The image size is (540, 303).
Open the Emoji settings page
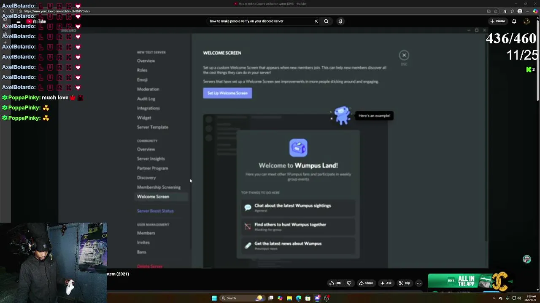tap(142, 80)
